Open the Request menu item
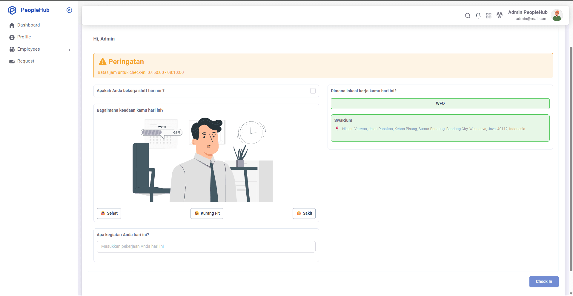The height and width of the screenshot is (296, 573). (x=26, y=61)
